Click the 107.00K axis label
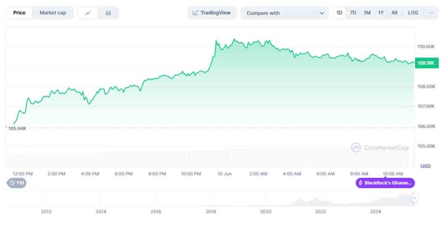445x226 pixels. [426, 106]
